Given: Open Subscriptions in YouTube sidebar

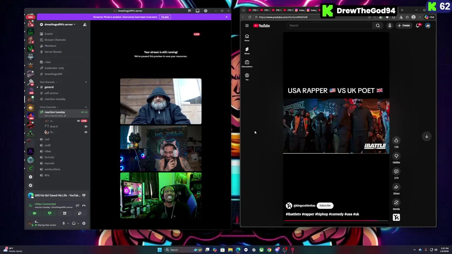Looking at the screenshot, I should click(247, 64).
